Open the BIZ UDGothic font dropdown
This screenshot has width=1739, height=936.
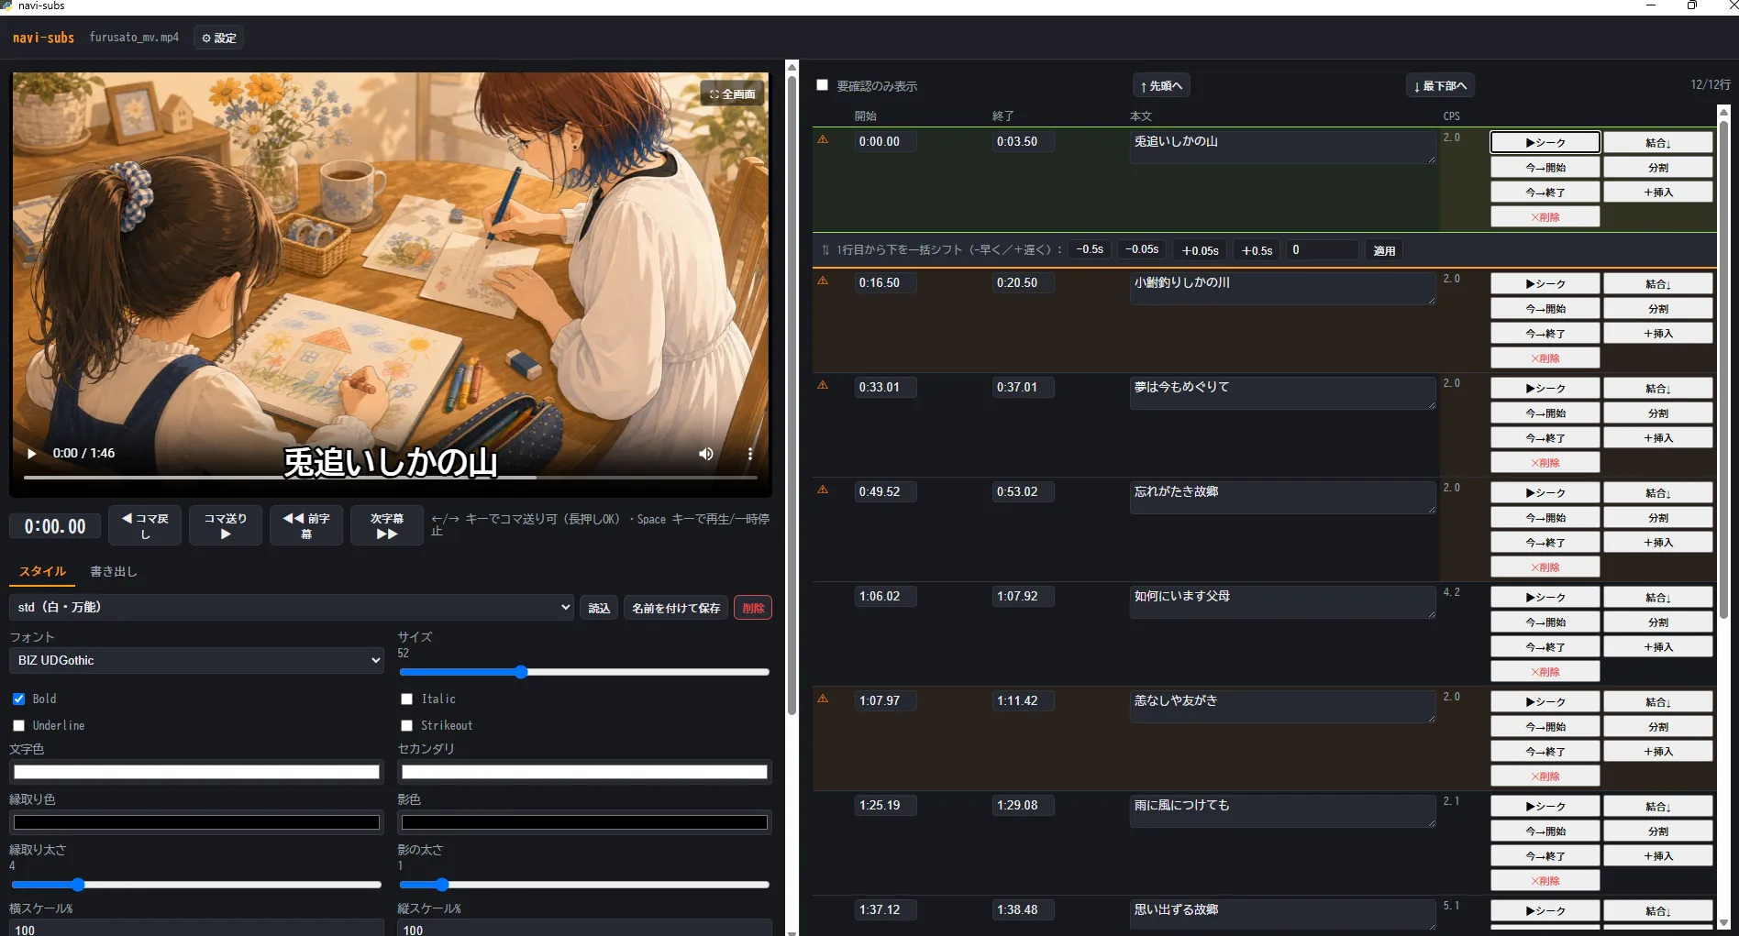[196, 660]
